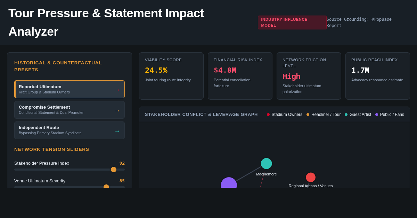
Task: Toggle Guest Artist legend item
Action: point(358,115)
